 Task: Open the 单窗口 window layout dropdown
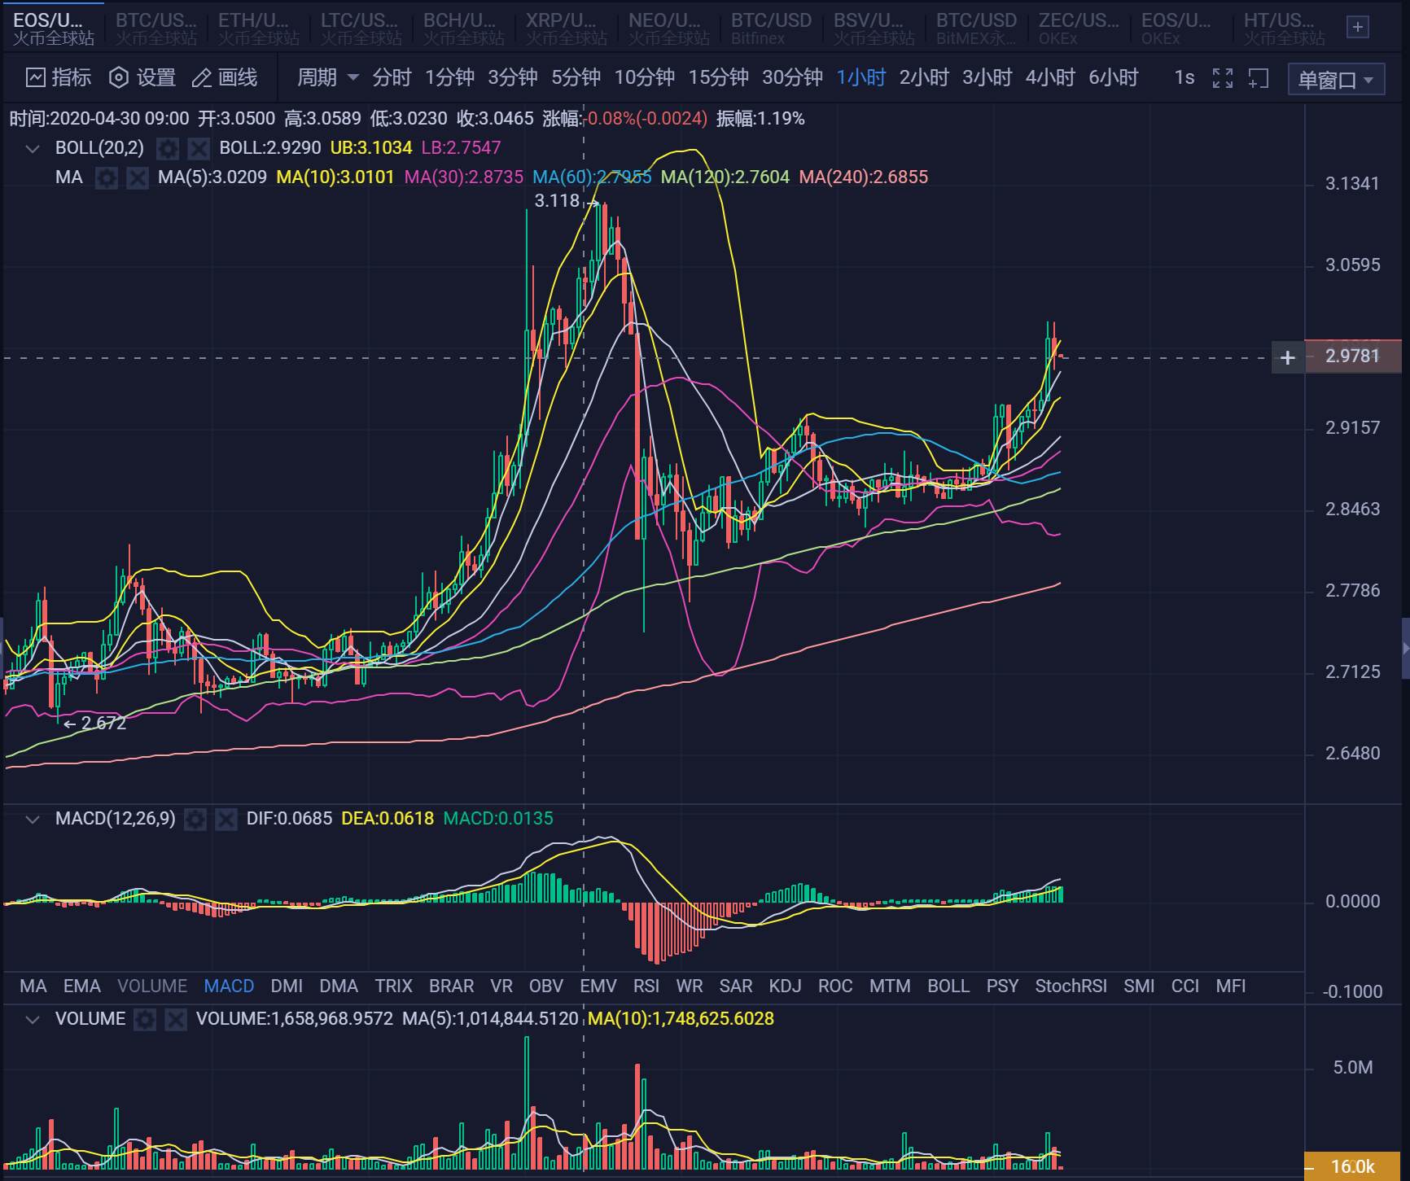pos(1336,79)
